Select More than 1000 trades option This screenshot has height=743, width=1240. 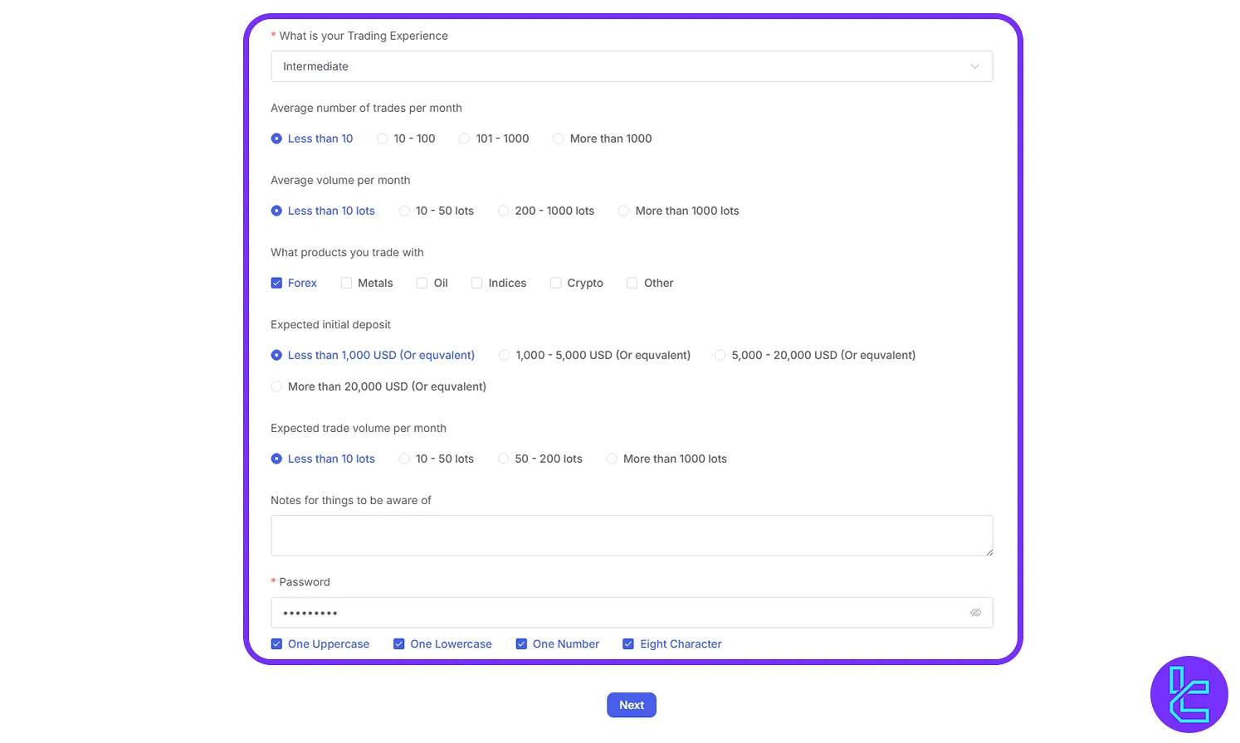pos(559,138)
